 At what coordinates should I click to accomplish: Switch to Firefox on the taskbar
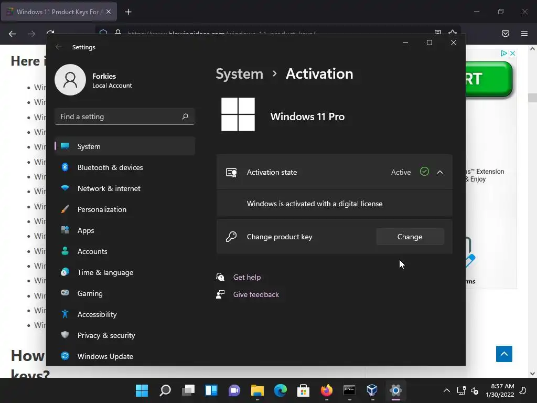(x=326, y=390)
